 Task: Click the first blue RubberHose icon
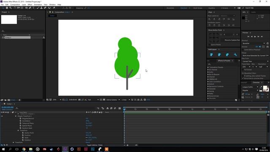(x=211, y=55)
